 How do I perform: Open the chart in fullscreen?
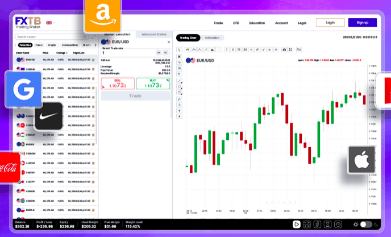pyautogui.click(x=290, y=49)
